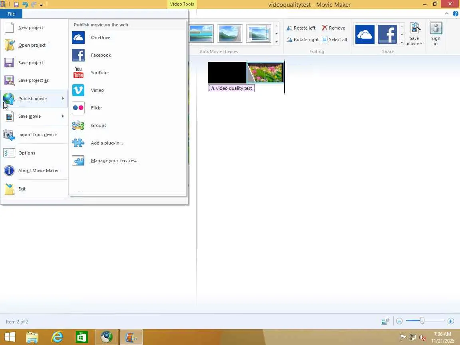Expand the Save movie submenu arrow
Viewport: 460px width, 345px height.
click(x=63, y=116)
